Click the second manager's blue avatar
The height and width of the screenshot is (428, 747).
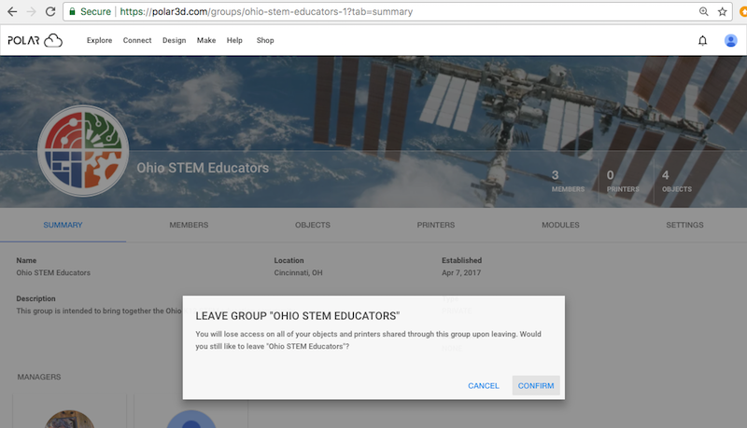click(x=191, y=420)
